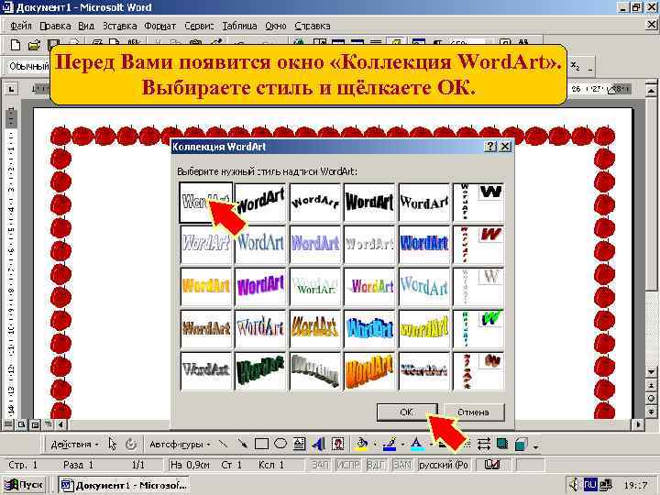
Task: Click Отмена to cancel the dialog
Action: (474, 412)
